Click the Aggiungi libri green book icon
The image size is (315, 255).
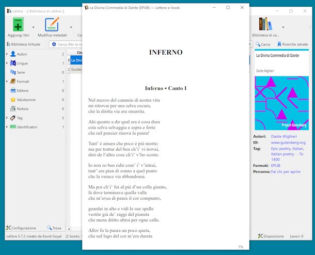tap(18, 24)
